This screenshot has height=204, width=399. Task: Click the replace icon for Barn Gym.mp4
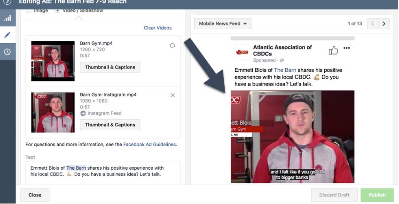172,46
